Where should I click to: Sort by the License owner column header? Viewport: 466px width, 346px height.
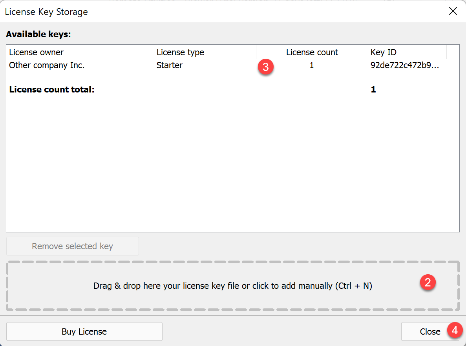36,52
